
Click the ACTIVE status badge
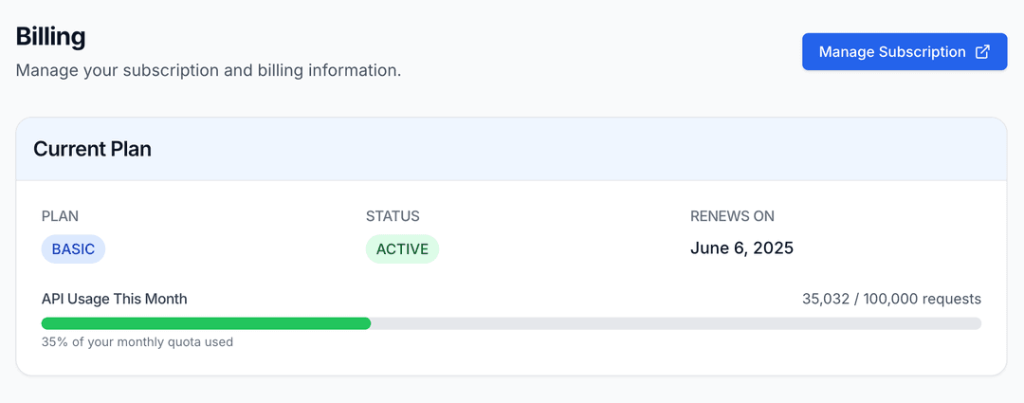coord(402,249)
